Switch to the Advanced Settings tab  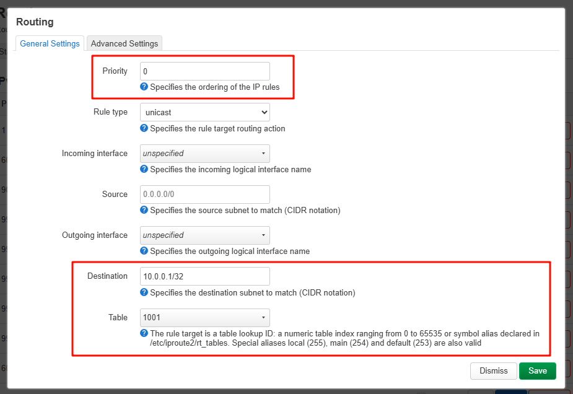click(x=125, y=43)
